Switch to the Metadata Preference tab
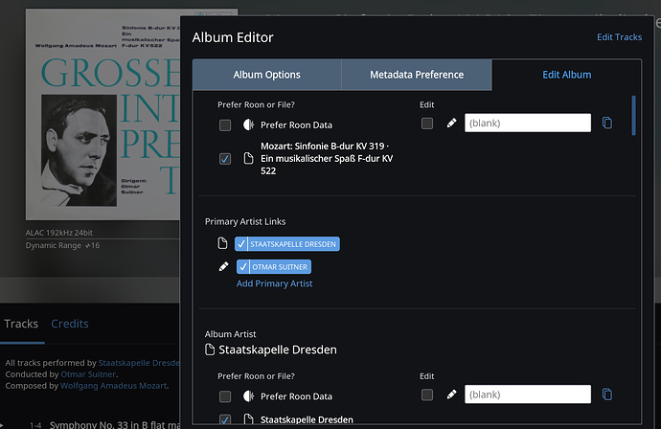Screen dimensions: 661x429 417,75
